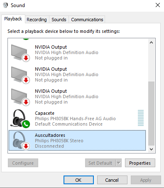Switch to the Communications tab
164x188 pixels.
click(x=87, y=20)
